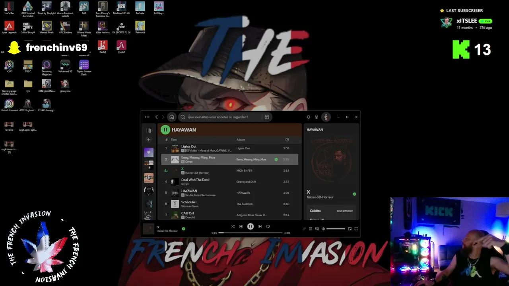Pause playback in the bottom player bar
The image size is (509, 286).
click(251, 226)
